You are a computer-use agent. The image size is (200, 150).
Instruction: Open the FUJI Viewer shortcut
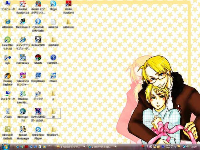[23, 59]
